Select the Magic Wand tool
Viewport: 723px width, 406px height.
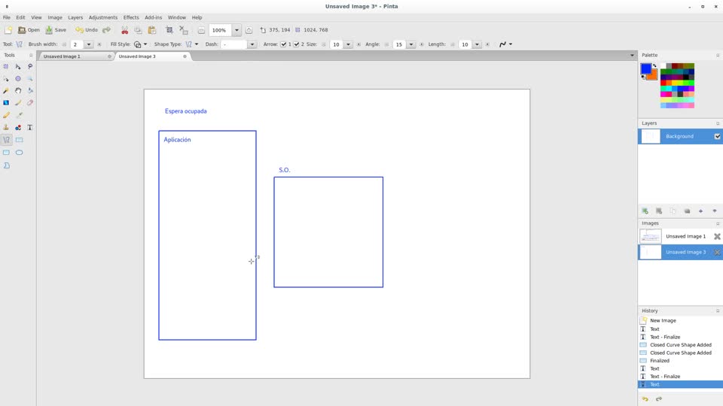tap(6, 91)
